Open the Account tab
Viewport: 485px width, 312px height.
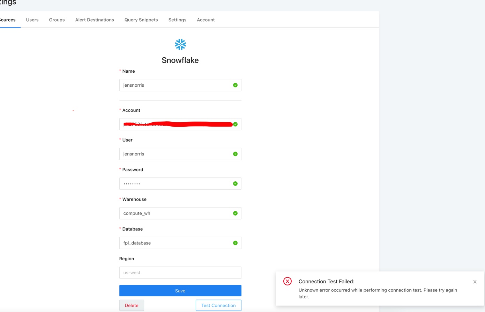pos(206,20)
